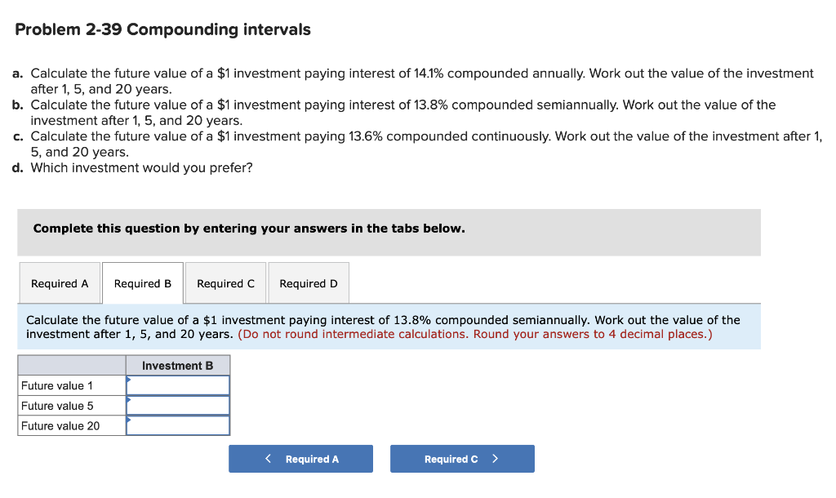
Task: Click the Future value 5 input field
Action: [180, 404]
